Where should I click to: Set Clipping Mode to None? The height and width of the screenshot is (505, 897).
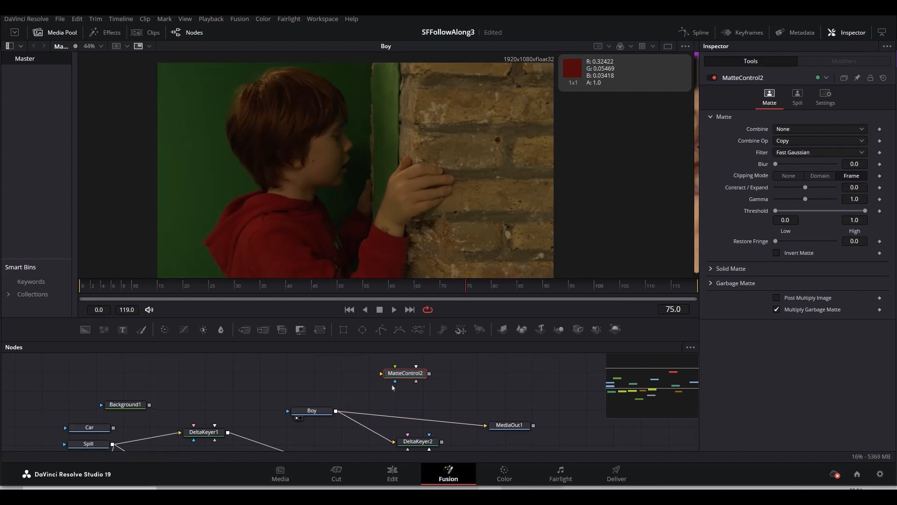pyautogui.click(x=788, y=176)
